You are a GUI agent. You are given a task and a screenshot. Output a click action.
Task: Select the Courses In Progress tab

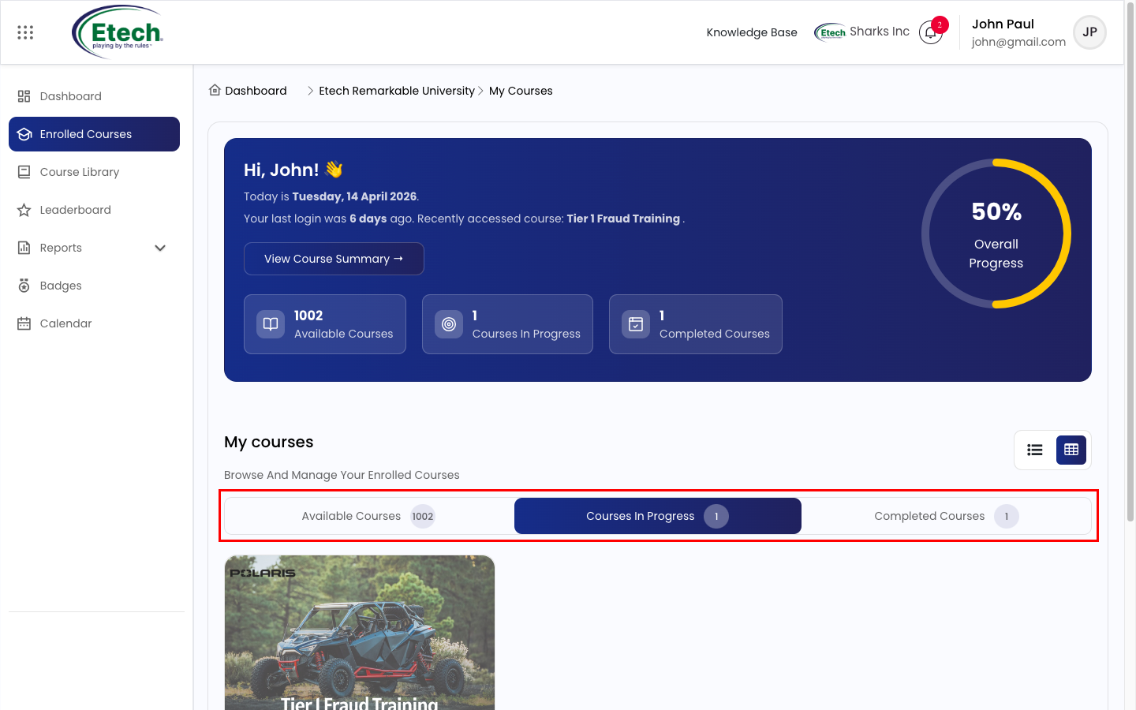658,516
